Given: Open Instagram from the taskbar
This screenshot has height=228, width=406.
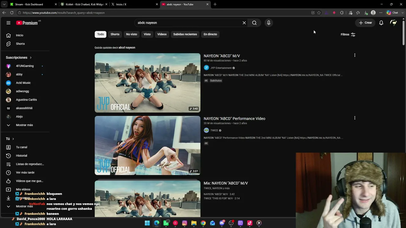Looking at the screenshot, I should [185, 223].
